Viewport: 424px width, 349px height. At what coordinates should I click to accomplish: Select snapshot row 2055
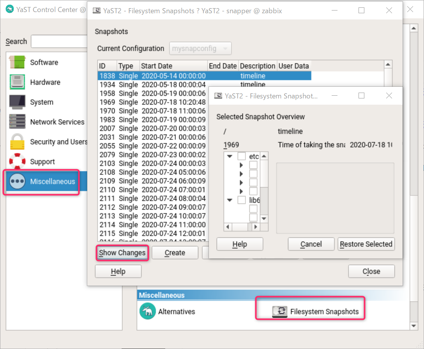(x=152, y=146)
